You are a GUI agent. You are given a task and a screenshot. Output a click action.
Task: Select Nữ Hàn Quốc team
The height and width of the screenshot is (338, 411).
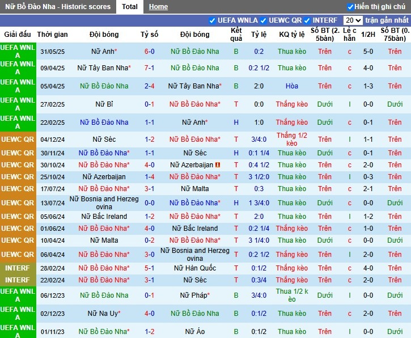coord(195,268)
